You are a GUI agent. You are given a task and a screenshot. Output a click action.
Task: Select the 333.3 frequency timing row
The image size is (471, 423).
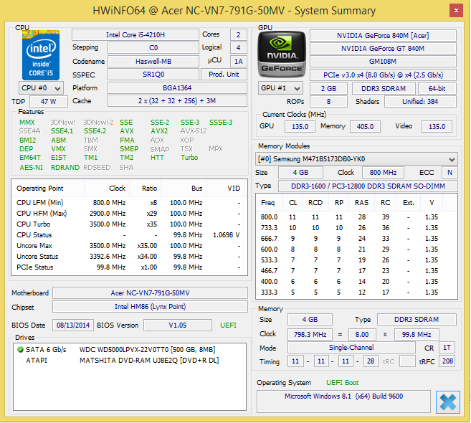point(356,292)
